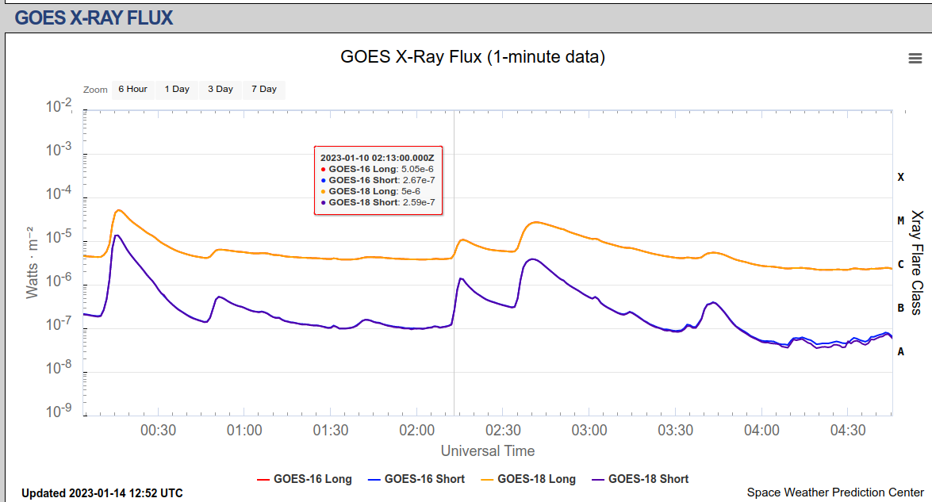Screen dimensions: 932x502
Task: Choose the 7 Day zoom range
Action: pos(264,90)
